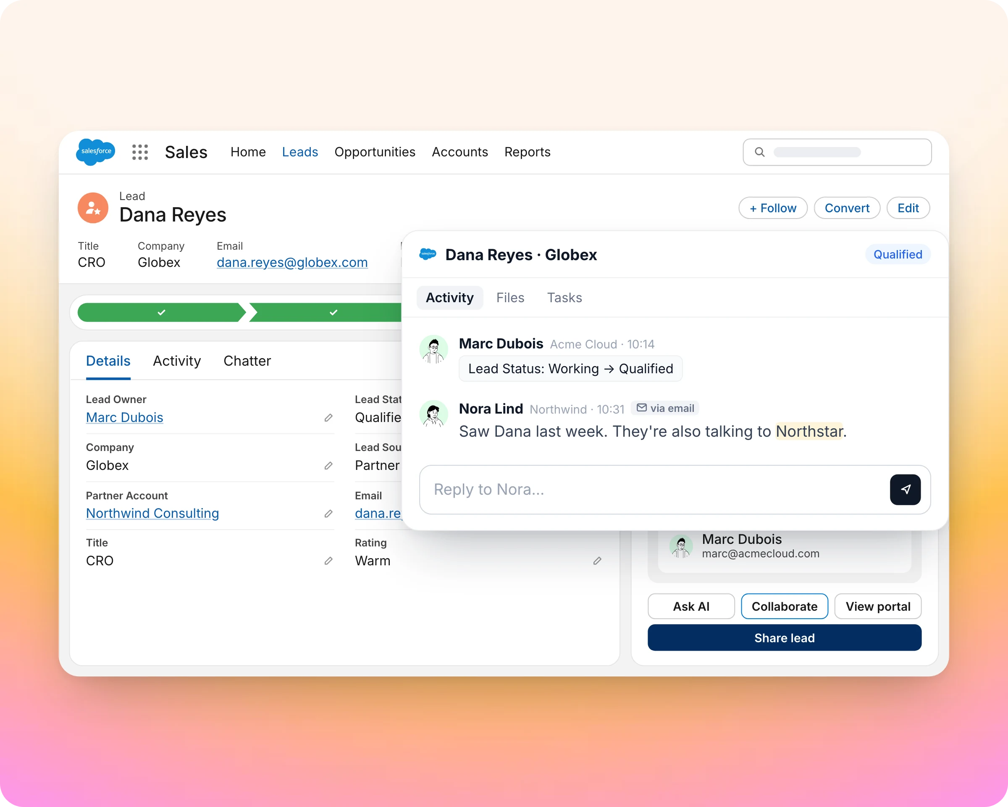
Task: Focus the Reply to Nora input field
Action: click(x=675, y=489)
